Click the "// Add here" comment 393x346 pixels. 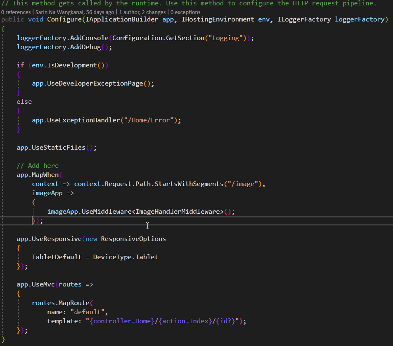pos(37,165)
